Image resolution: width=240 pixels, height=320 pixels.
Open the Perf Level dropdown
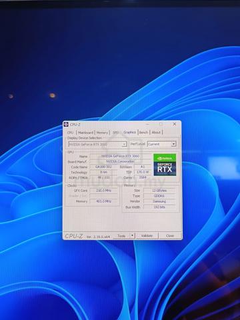(161, 144)
